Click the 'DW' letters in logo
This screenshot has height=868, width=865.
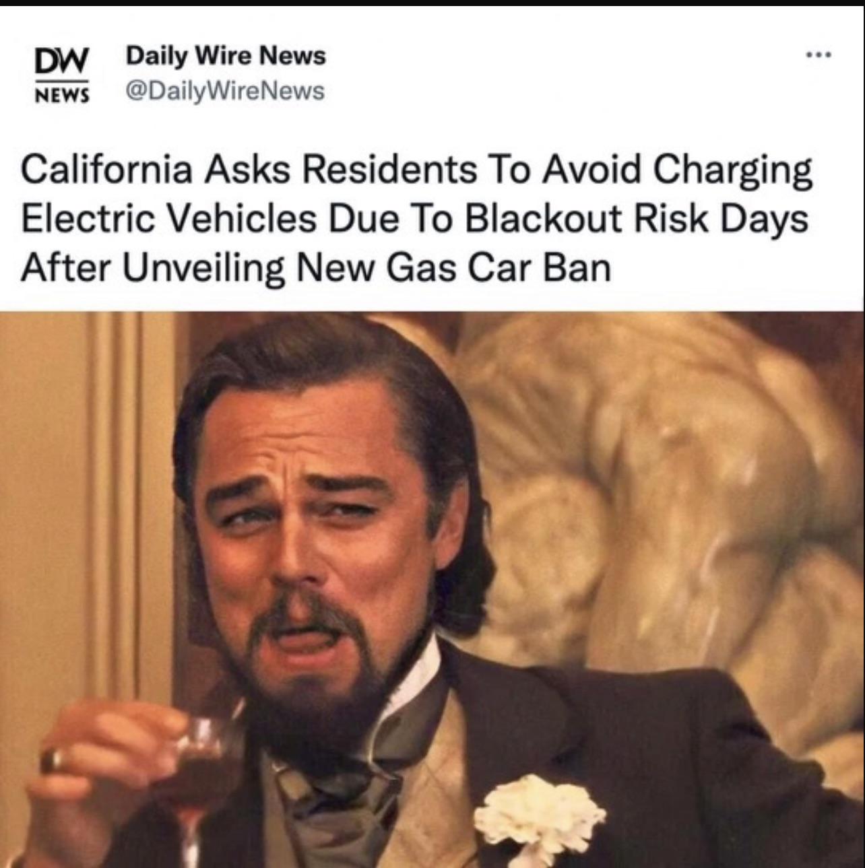[x=61, y=63]
